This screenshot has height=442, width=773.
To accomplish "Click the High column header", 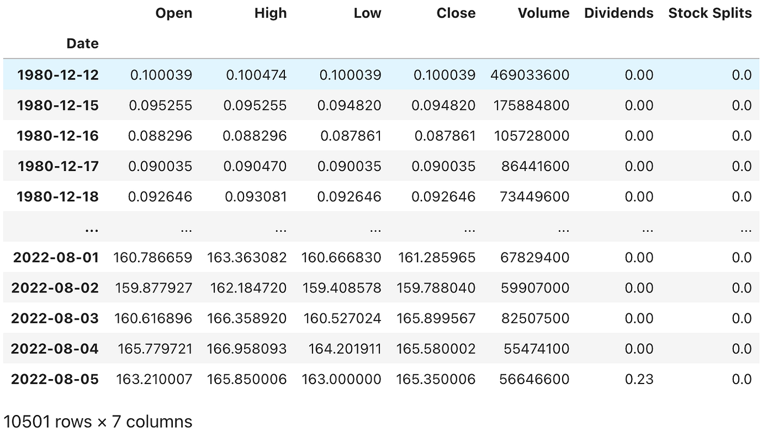I will (x=270, y=13).
